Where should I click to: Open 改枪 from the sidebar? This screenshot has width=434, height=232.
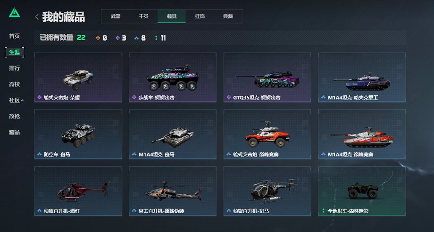15,116
